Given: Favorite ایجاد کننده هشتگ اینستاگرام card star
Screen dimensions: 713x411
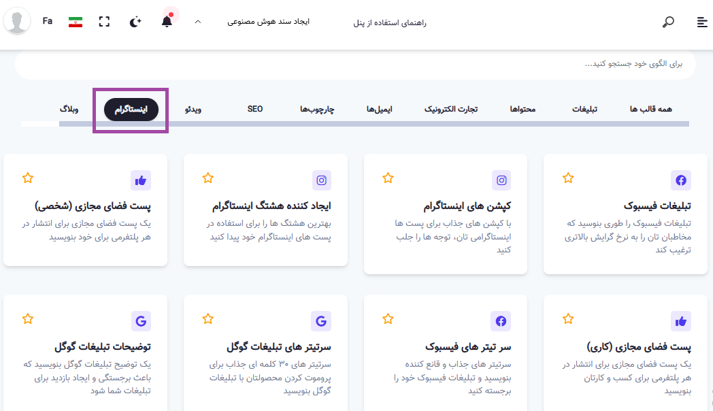Looking at the screenshot, I should point(208,178).
